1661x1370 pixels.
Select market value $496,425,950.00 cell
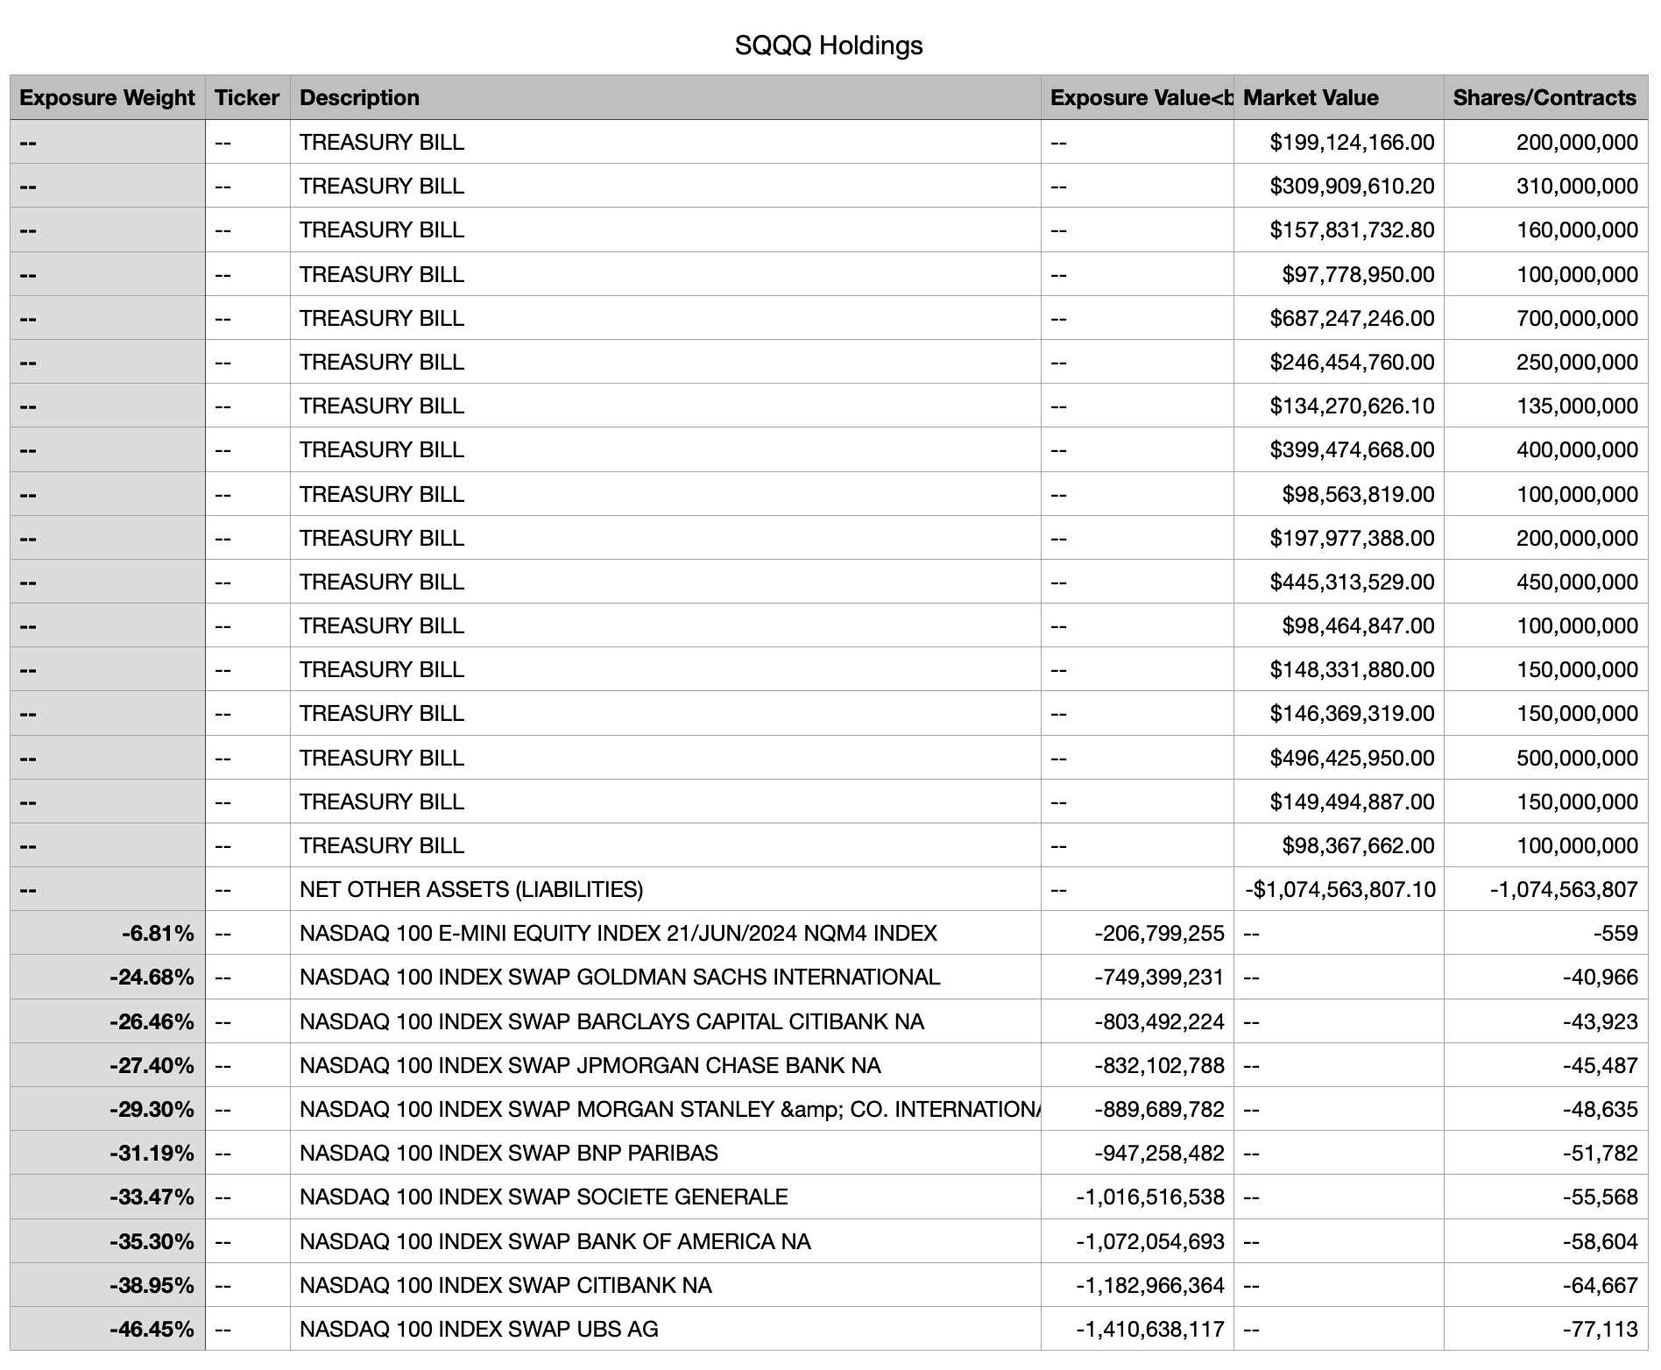[1339, 758]
